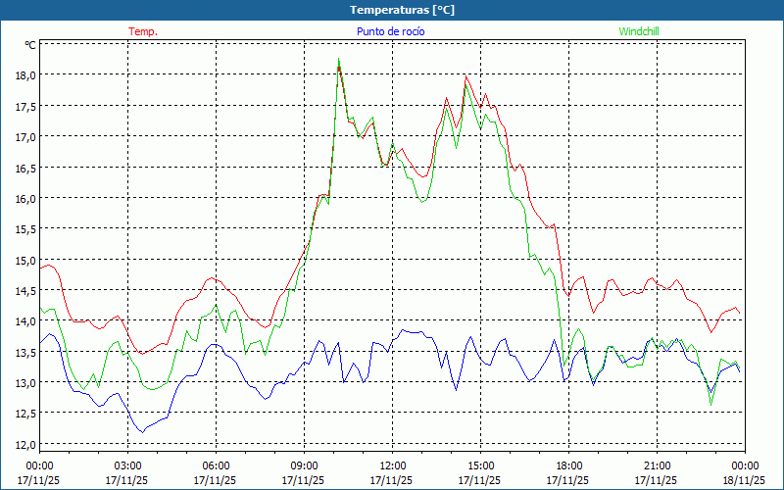Click the 18,0 y-axis value
Viewport: 784px width, 490px height.
(x=24, y=74)
